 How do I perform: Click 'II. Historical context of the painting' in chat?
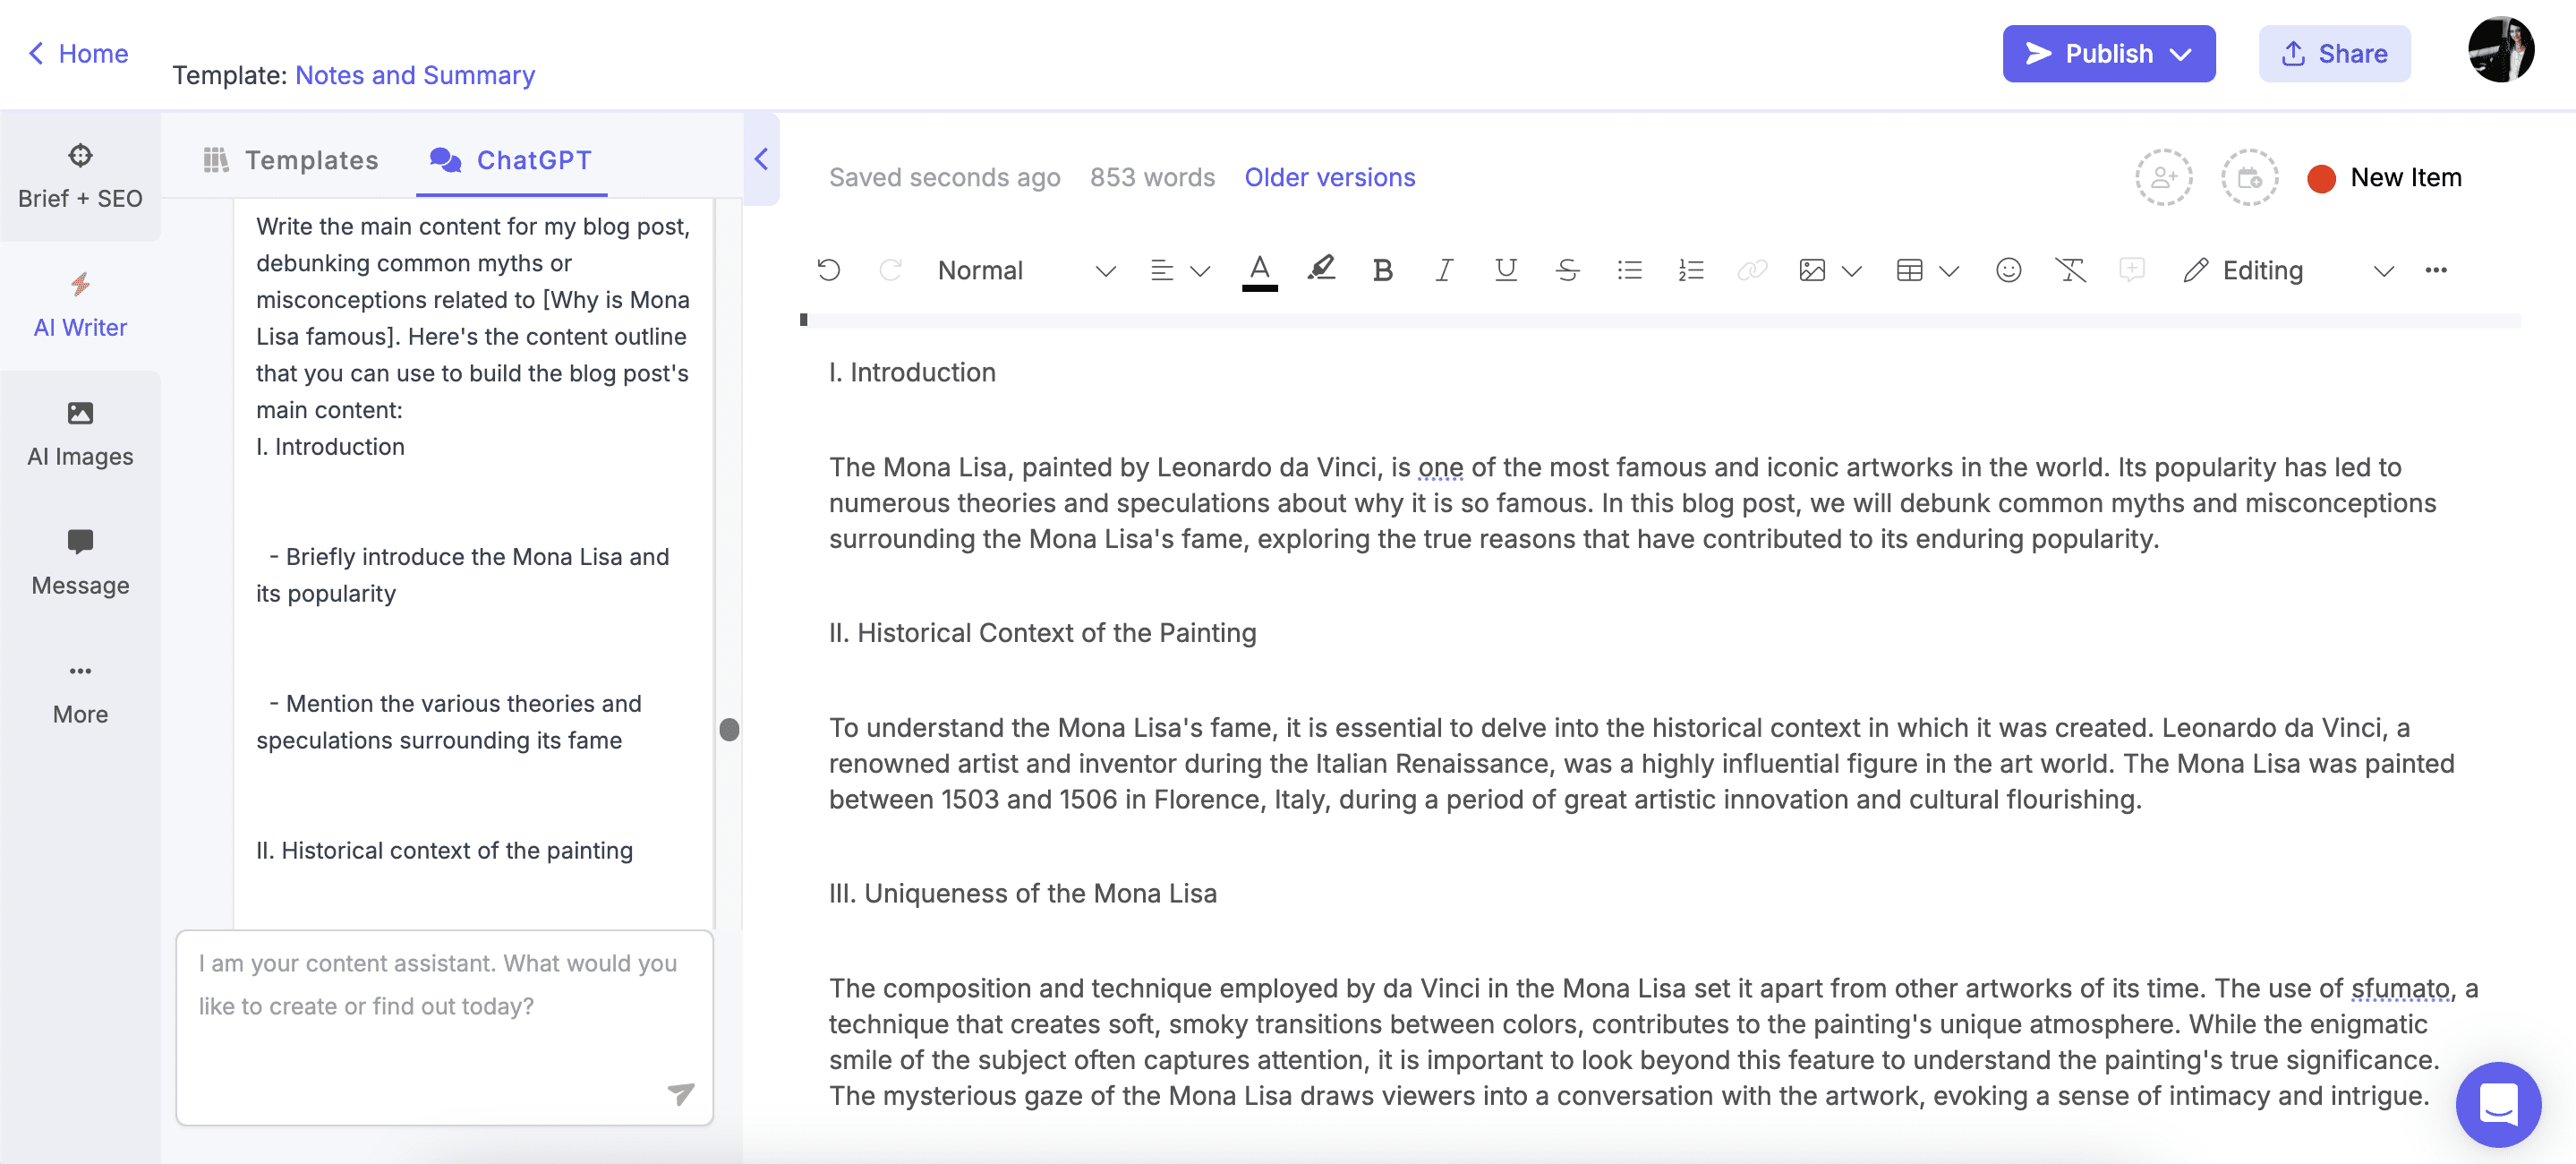[x=444, y=850]
